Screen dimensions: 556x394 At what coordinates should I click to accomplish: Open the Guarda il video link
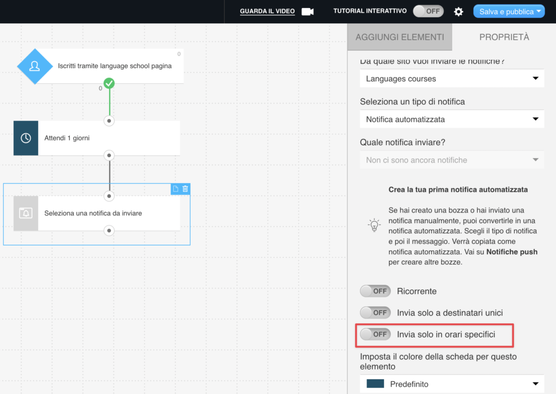tap(267, 11)
